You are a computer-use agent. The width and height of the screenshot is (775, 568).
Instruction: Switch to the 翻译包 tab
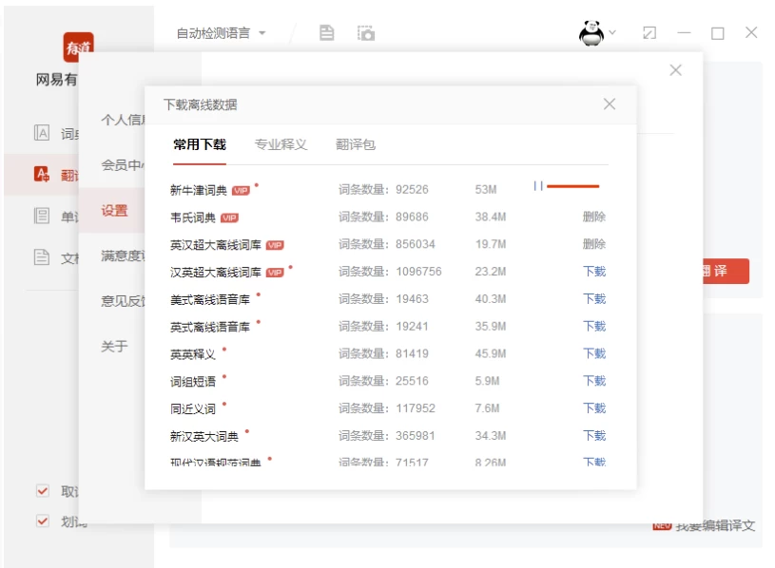click(356, 144)
